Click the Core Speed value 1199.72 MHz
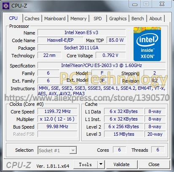The width and height of the screenshot is (174, 172). click(57, 111)
